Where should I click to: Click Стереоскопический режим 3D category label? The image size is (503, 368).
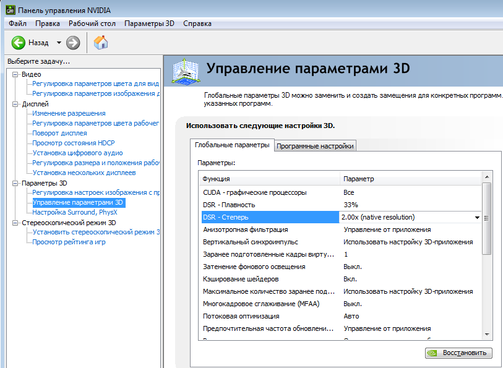click(x=69, y=223)
